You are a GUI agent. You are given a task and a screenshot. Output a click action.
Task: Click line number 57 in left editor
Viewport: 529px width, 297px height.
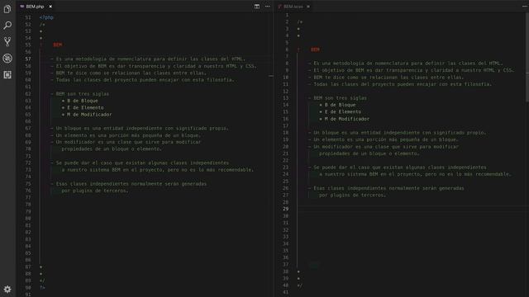[x=27, y=59]
